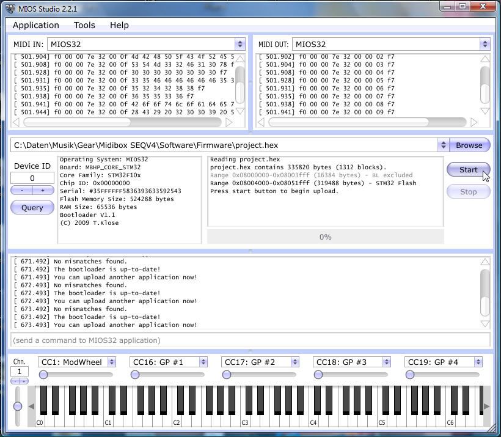This screenshot has height=437, width=501.
Task: Click the CC19: GP #4 slider knob
Action: click(410, 374)
